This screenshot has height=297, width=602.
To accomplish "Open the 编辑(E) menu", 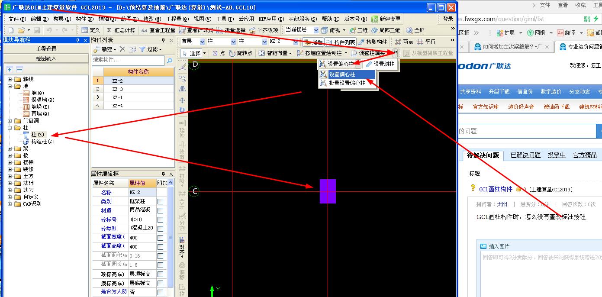I will click(39, 19).
